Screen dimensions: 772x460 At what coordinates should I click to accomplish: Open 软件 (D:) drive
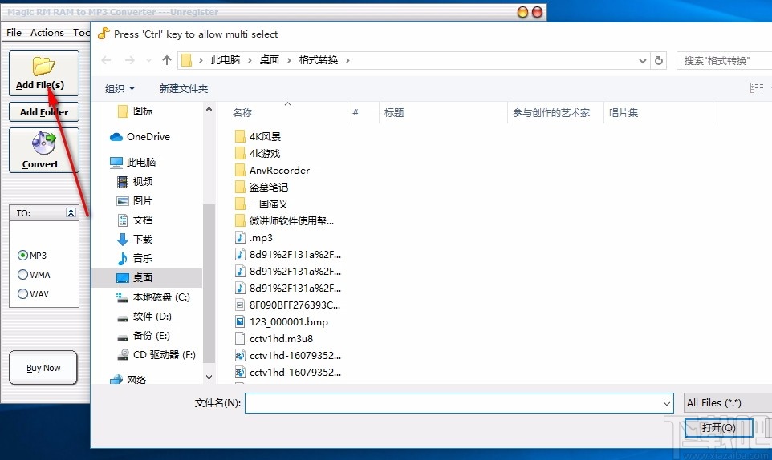coord(144,317)
